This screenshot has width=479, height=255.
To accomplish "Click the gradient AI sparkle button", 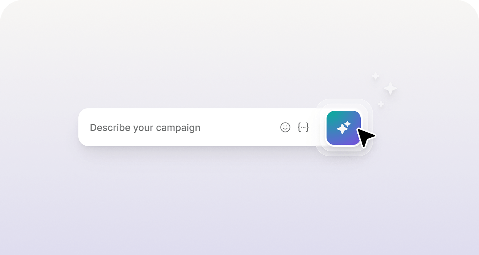I will tap(344, 128).
